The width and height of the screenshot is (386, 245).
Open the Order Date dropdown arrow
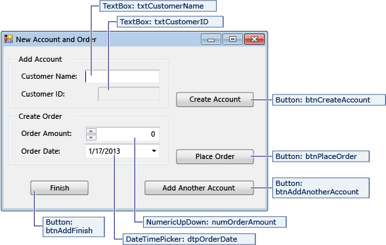tap(154, 151)
